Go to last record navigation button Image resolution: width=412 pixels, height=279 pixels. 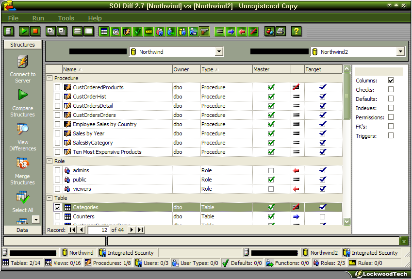click(141, 230)
